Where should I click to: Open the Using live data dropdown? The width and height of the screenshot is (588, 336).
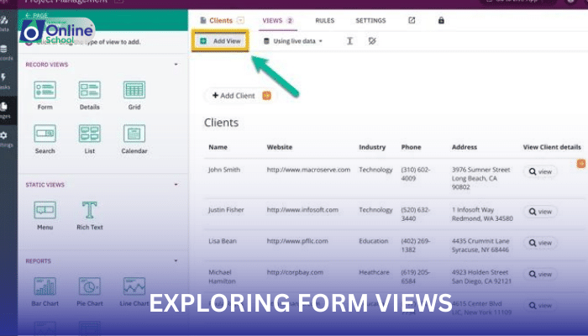(x=293, y=40)
